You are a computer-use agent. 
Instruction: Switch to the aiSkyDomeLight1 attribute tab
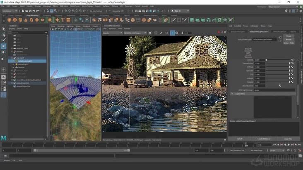tap(238, 32)
